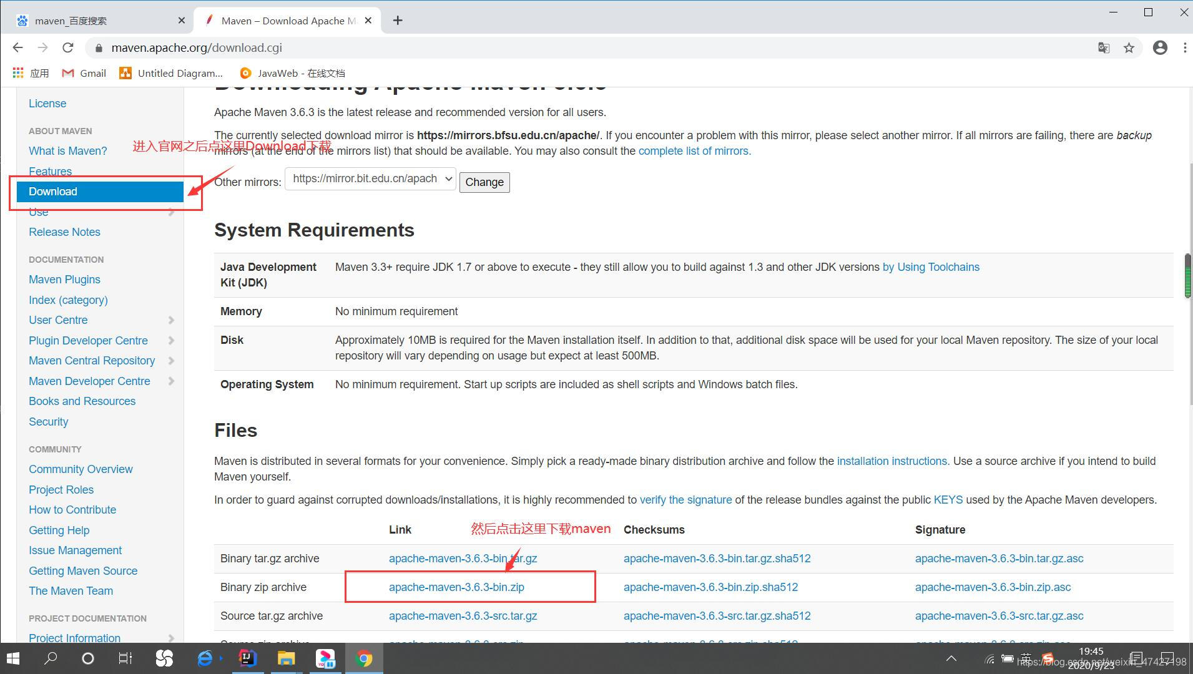
Task: Open apache-maven-3.6.3-bin.zip.asc signature
Action: point(993,587)
